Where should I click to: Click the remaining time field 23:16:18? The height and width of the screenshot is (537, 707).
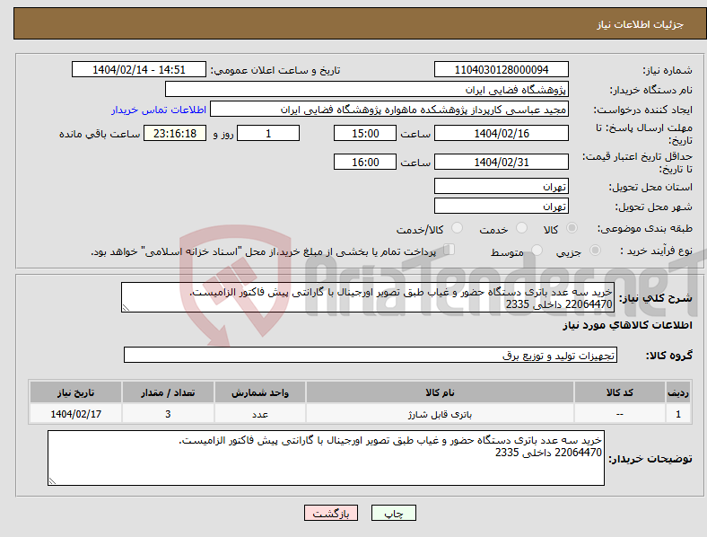pyautogui.click(x=175, y=133)
